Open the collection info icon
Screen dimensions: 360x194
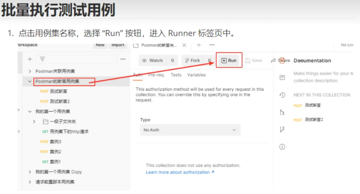(x=282, y=147)
